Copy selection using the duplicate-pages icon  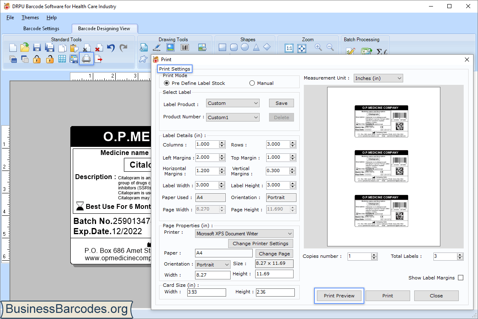[62, 48]
